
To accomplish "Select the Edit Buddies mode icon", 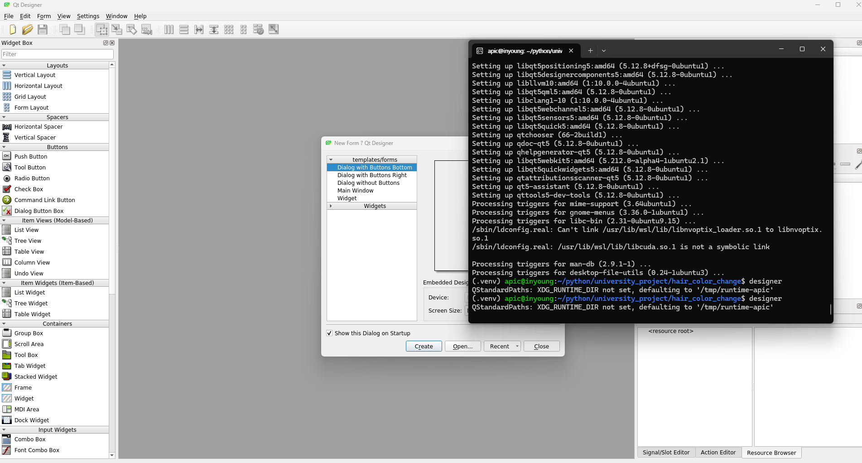I will 132,29.
